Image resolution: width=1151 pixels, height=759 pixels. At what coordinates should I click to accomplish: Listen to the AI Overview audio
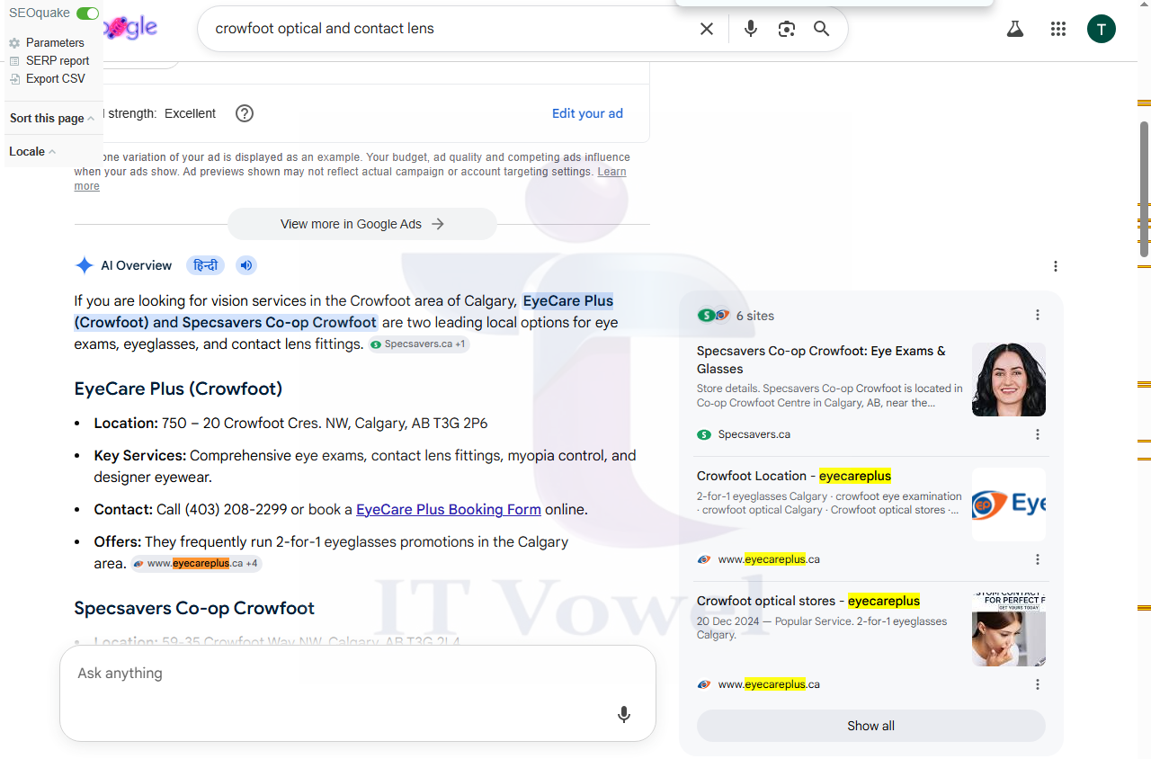pyautogui.click(x=246, y=265)
